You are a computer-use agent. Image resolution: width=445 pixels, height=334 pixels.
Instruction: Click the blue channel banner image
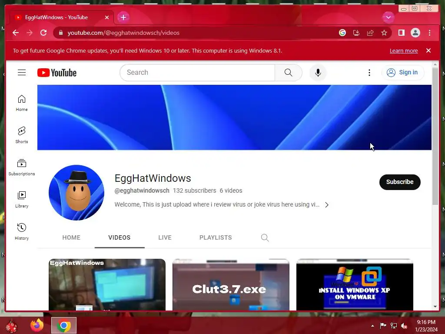click(234, 117)
